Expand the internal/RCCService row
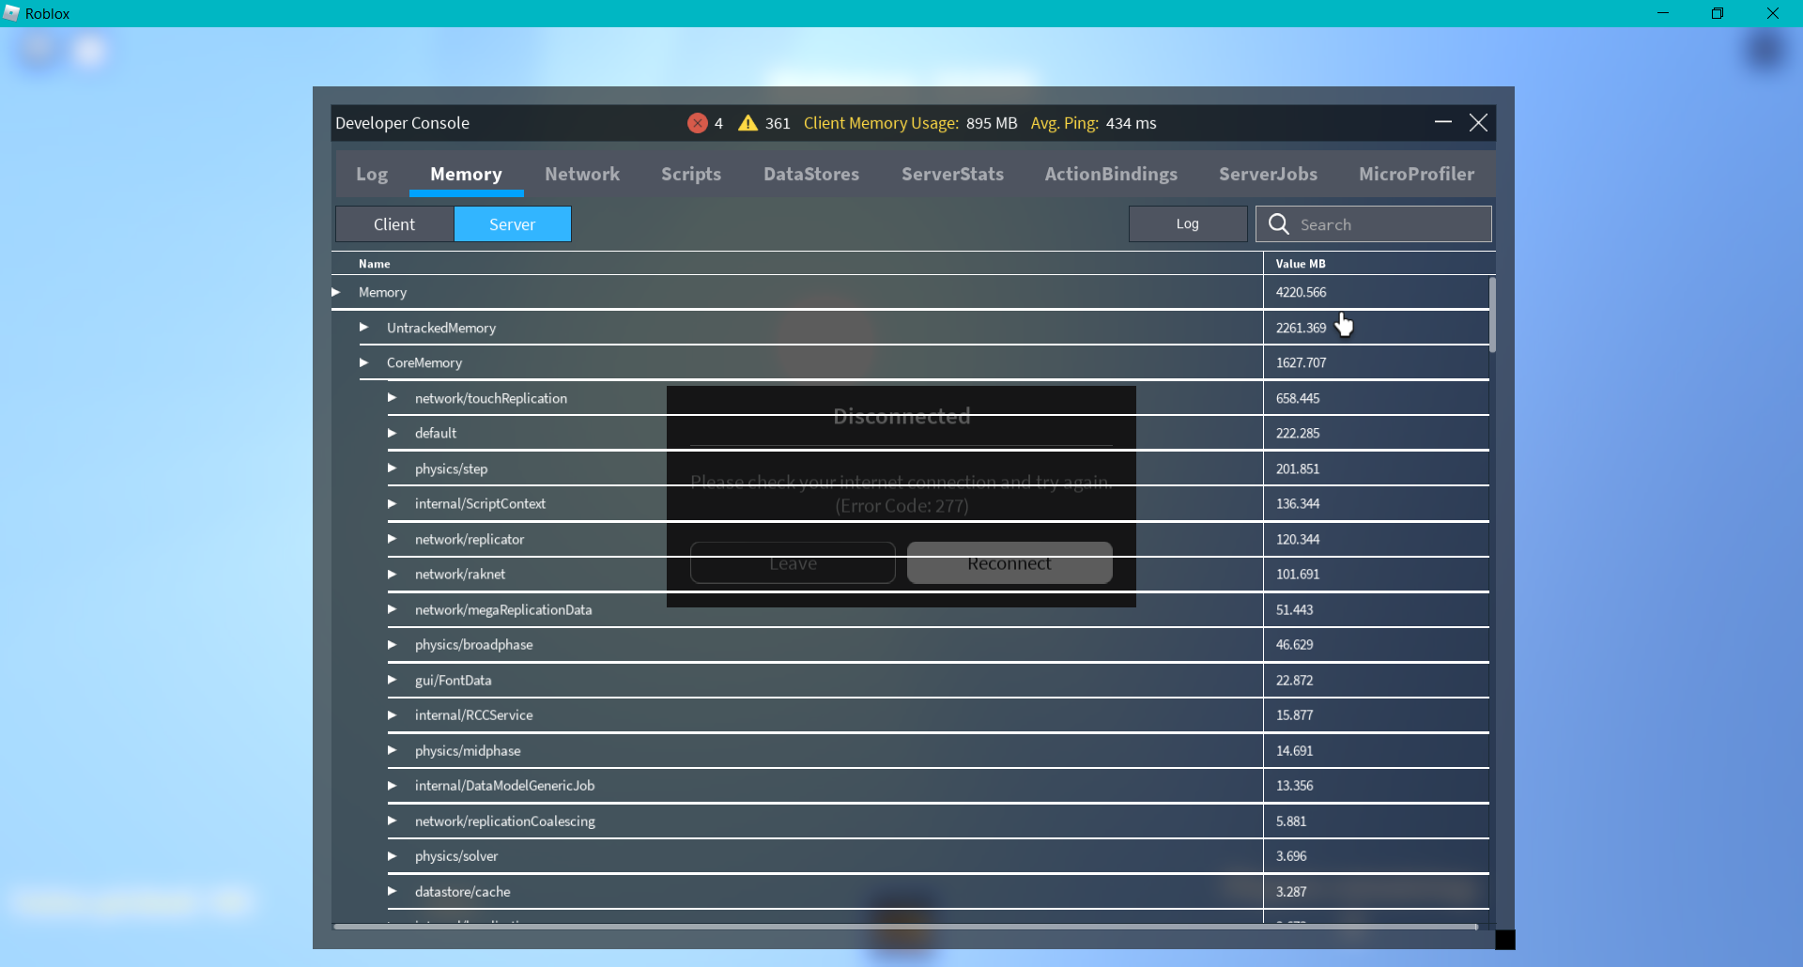This screenshot has width=1803, height=967. (392, 714)
